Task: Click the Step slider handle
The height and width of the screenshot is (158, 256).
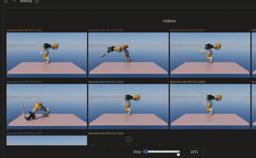Action: (x=146, y=152)
